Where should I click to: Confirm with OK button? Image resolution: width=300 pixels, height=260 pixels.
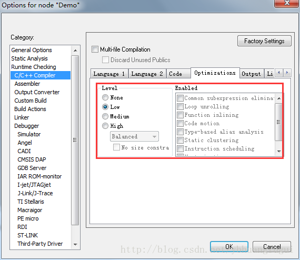point(229,247)
